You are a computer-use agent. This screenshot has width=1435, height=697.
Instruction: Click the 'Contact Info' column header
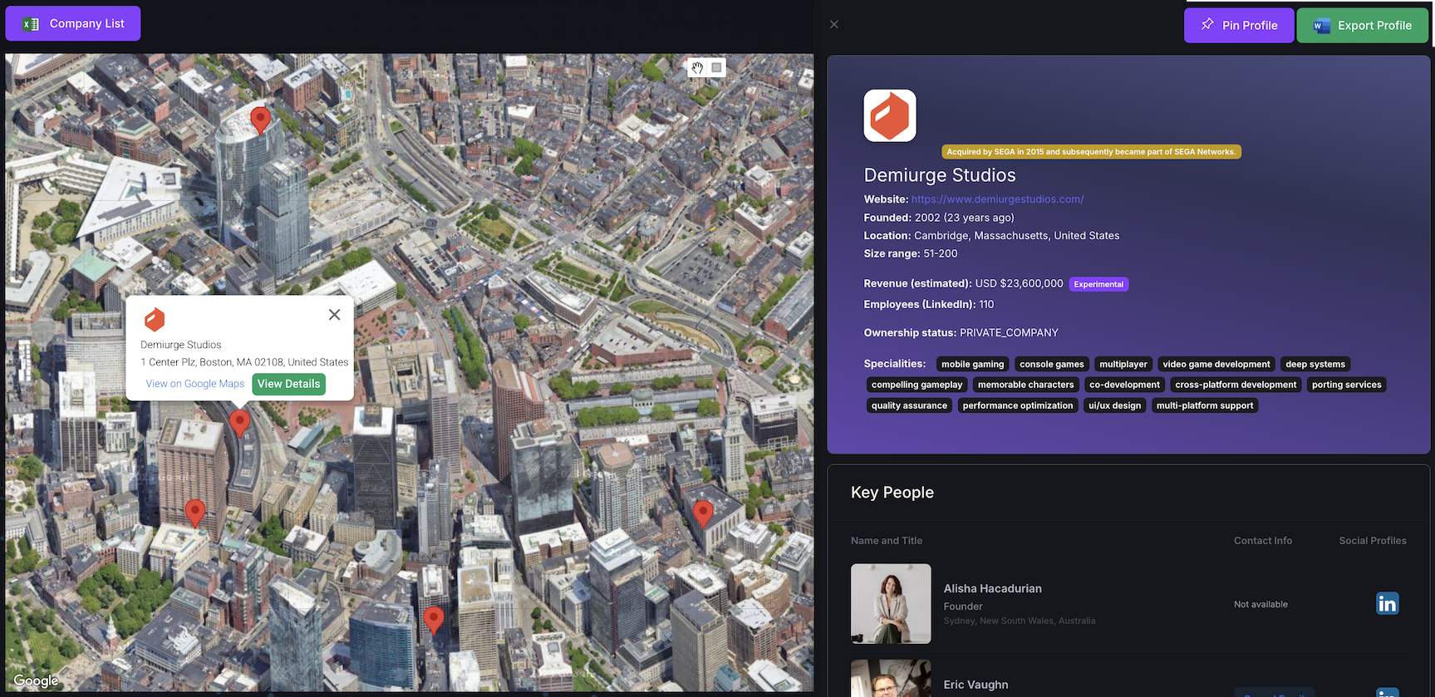[1263, 541]
